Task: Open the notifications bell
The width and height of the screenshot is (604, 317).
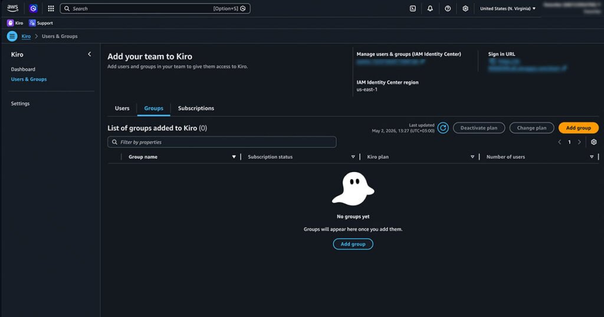Action: pyautogui.click(x=430, y=8)
